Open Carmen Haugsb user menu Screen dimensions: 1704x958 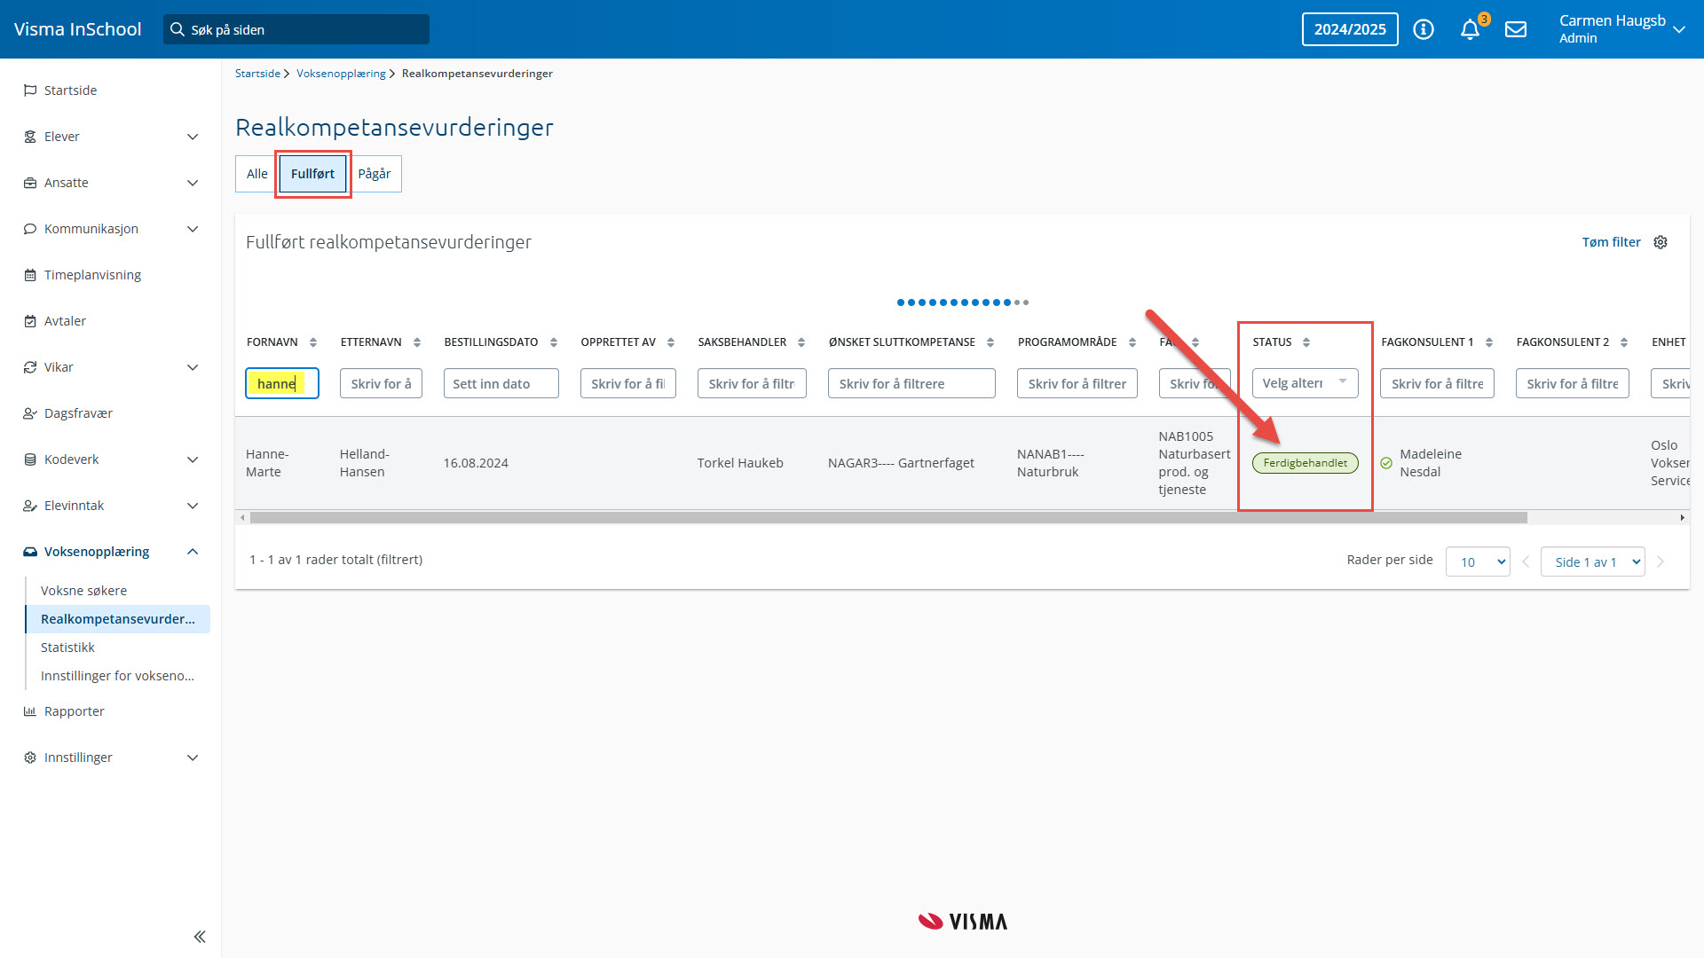tap(1621, 29)
